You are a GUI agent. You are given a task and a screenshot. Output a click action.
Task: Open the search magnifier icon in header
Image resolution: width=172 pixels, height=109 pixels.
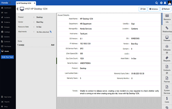[157, 3]
